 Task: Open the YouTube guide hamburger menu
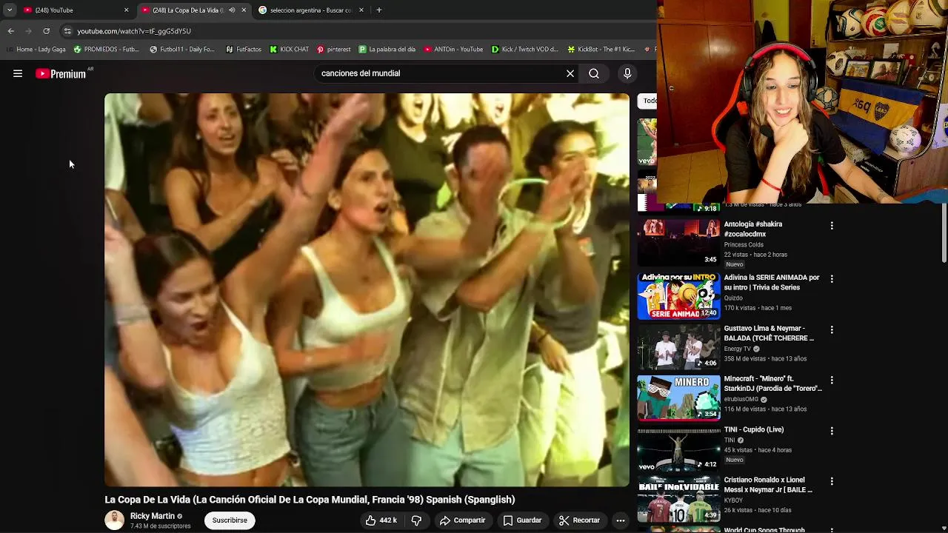[18, 73]
